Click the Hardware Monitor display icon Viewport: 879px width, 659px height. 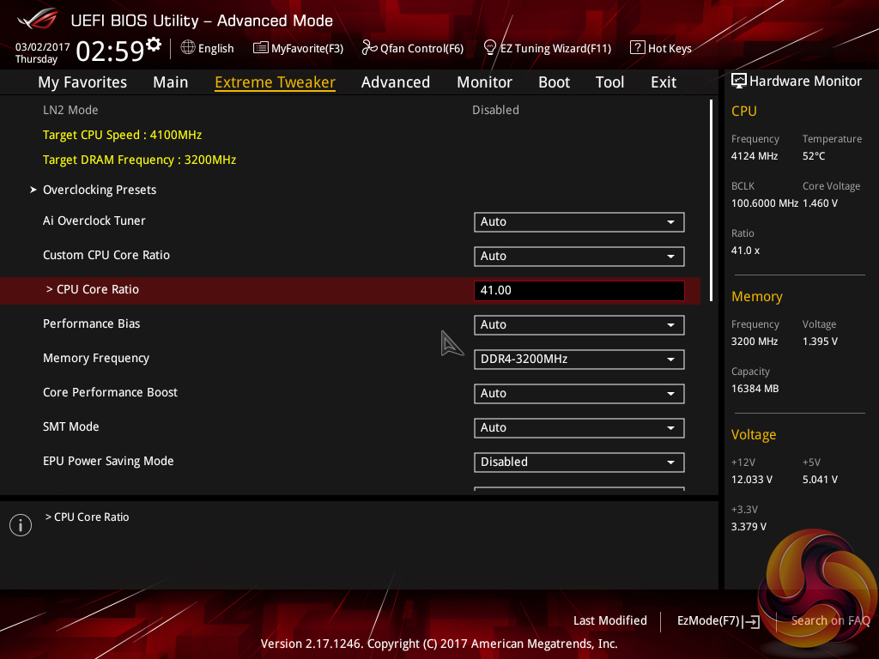point(739,82)
